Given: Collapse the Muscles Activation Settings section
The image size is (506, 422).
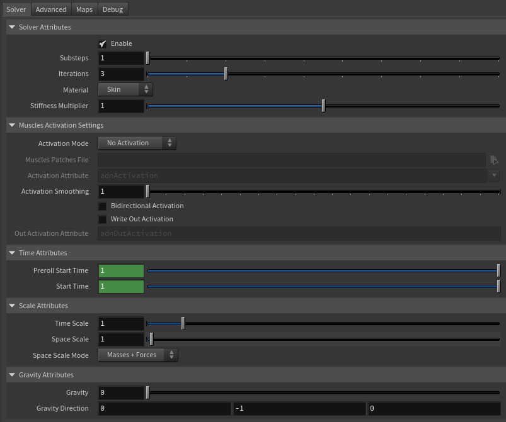Looking at the screenshot, I should (11, 125).
